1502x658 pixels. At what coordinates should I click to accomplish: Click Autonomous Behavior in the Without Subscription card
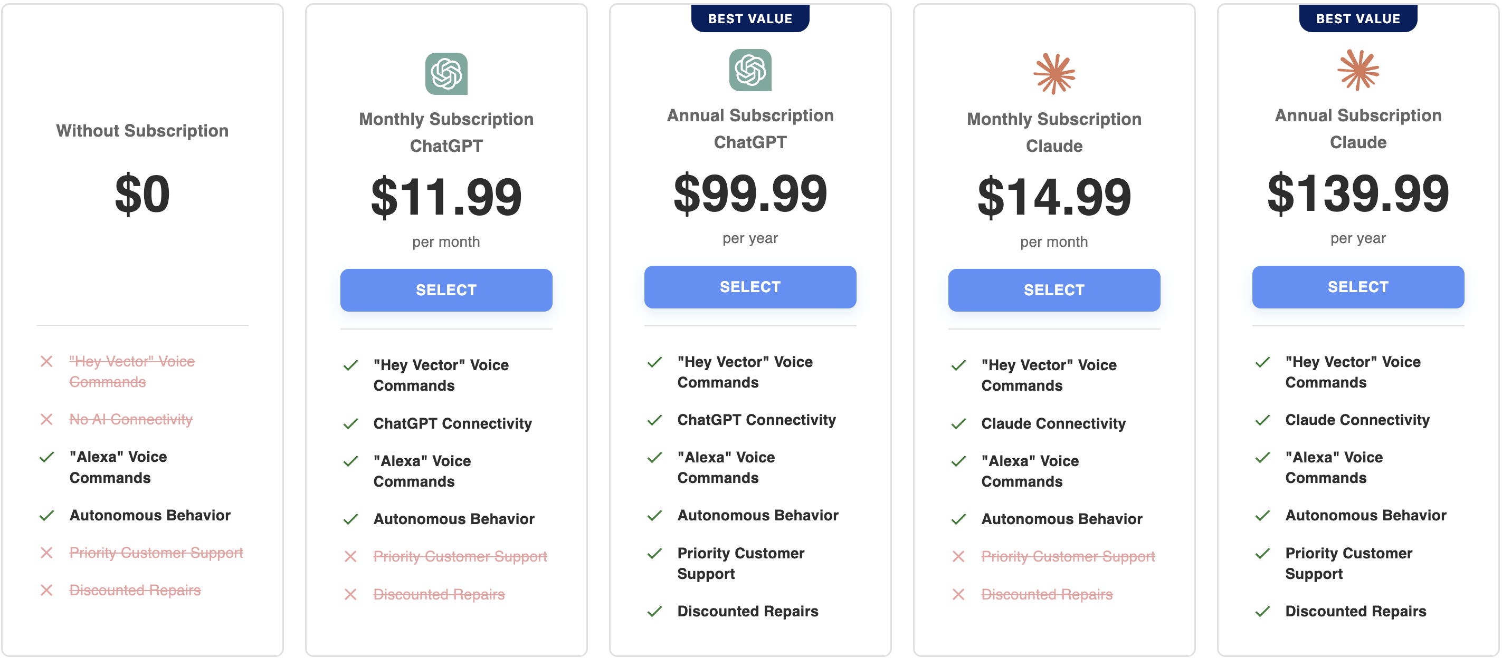150,515
